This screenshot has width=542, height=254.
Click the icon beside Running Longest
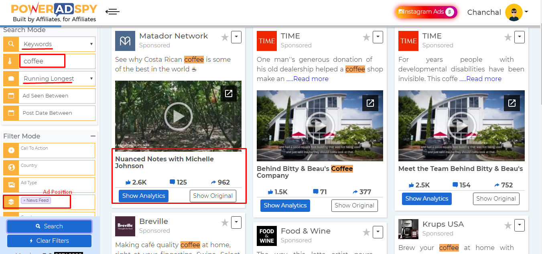point(11,79)
